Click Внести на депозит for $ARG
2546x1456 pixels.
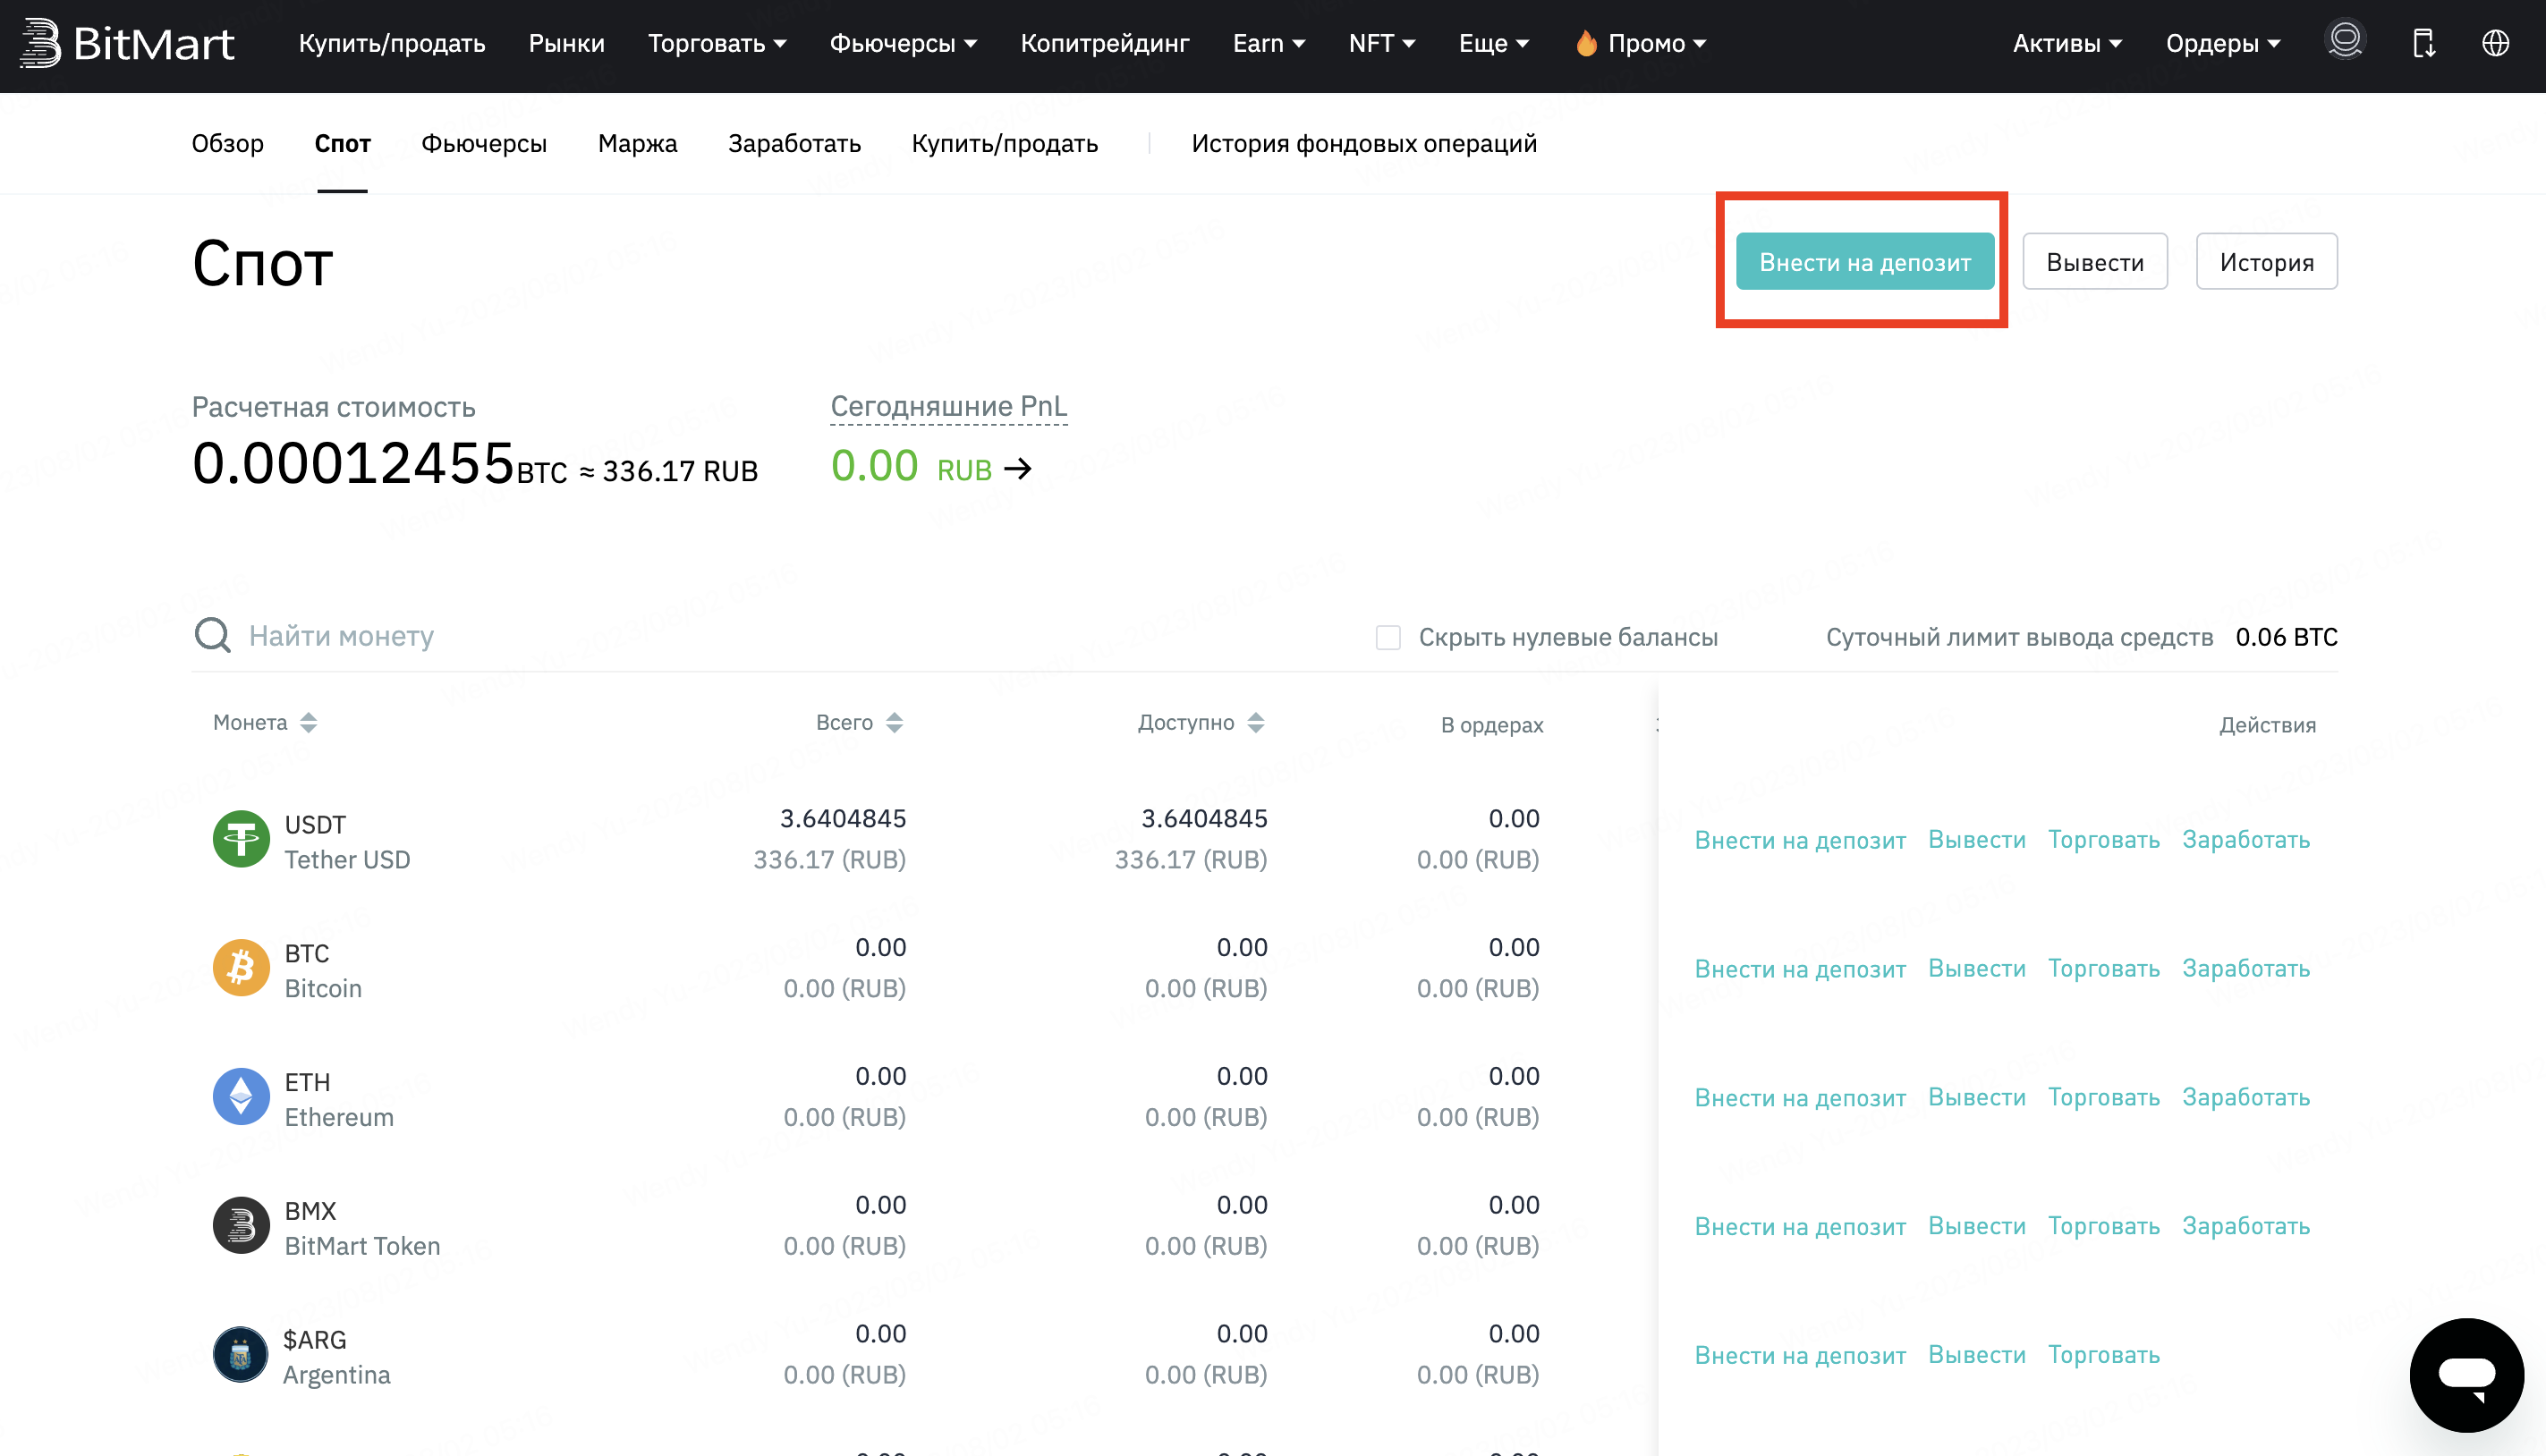pyautogui.click(x=1800, y=1356)
